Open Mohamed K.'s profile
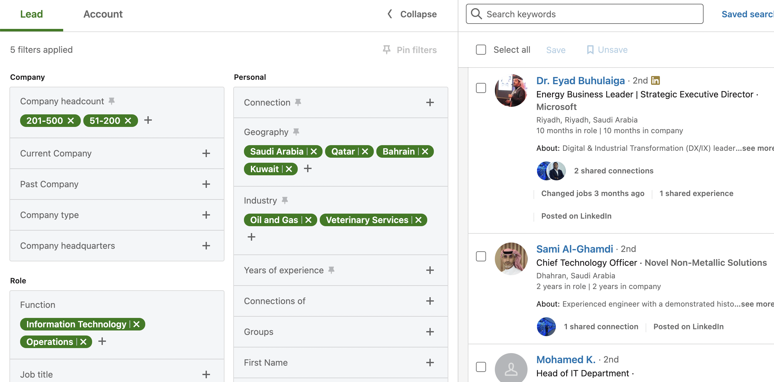Screen dimensions: 774x382 point(566,360)
